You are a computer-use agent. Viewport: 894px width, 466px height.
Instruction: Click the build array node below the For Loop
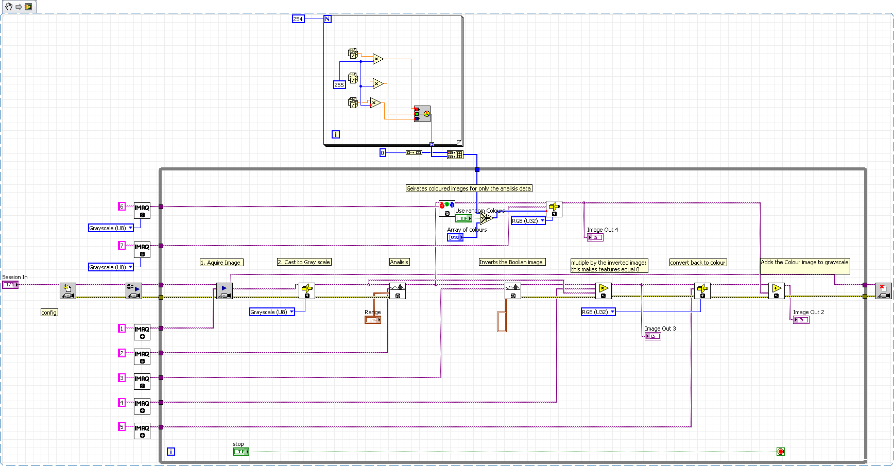[455, 154]
